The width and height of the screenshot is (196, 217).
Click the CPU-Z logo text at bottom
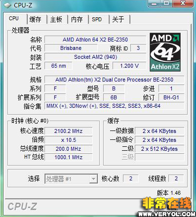pos(22,207)
